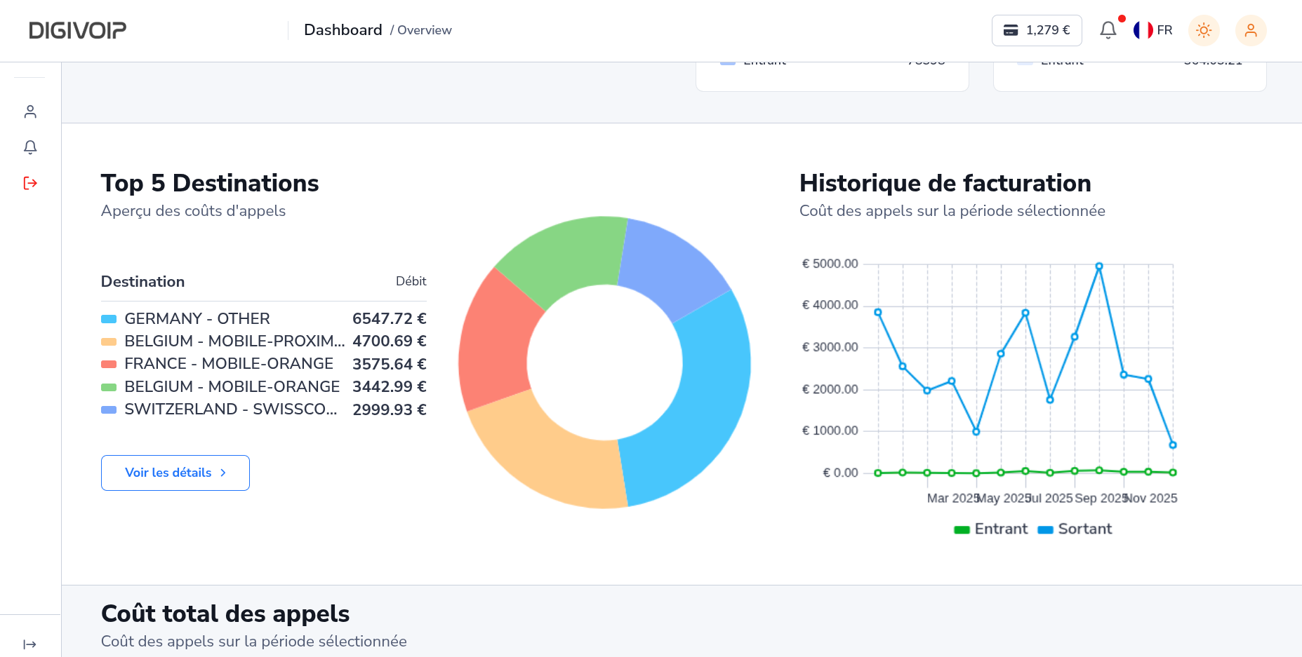The image size is (1302, 657).
Task: Click the last Sortant data point
Action: [x=1173, y=445]
